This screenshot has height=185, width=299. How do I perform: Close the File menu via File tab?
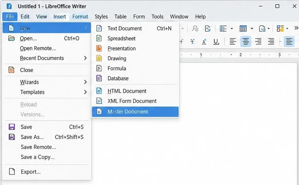pyautogui.click(x=10, y=17)
